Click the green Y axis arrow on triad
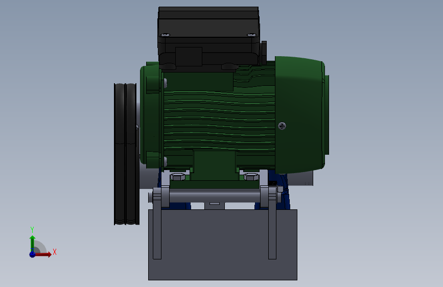The image size is (443, 287). (x=33, y=243)
